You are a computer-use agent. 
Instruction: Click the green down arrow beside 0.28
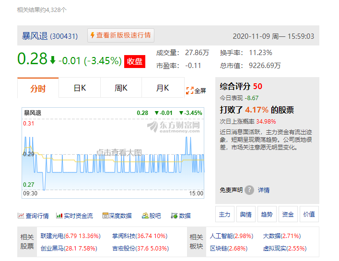click(53, 60)
